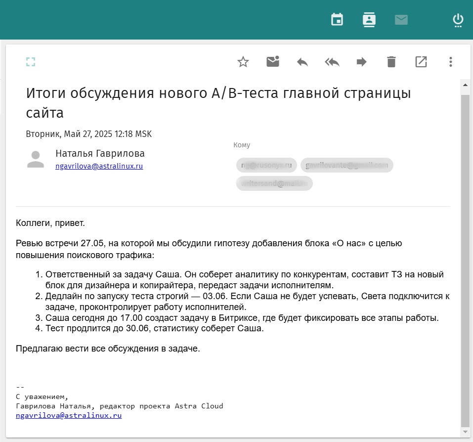Click the sender name Наталья Гаврилова
The height and width of the screenshot is (442, 473).
click(x=100, y=153)
